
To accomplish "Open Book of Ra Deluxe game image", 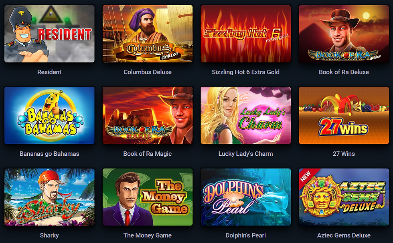I will coord(344,34).
